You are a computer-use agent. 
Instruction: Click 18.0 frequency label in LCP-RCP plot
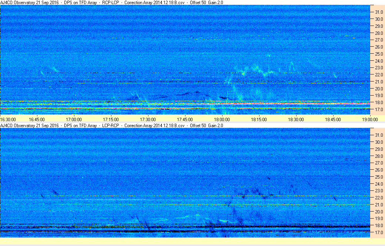[379, 225]
